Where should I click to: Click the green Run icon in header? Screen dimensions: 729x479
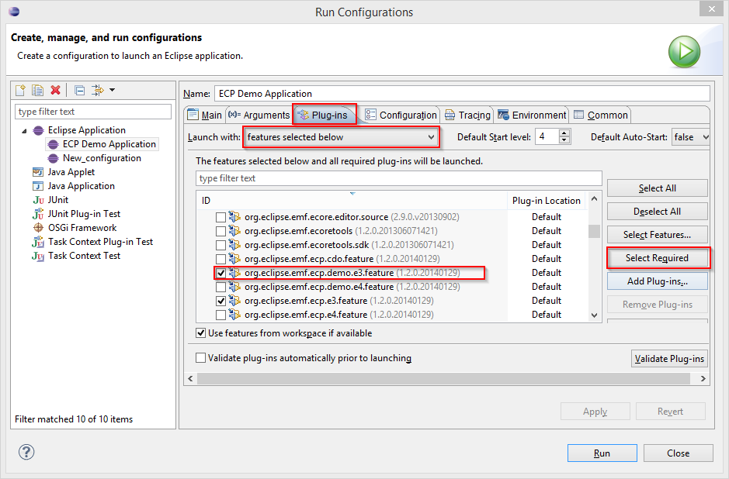point(684,51)
